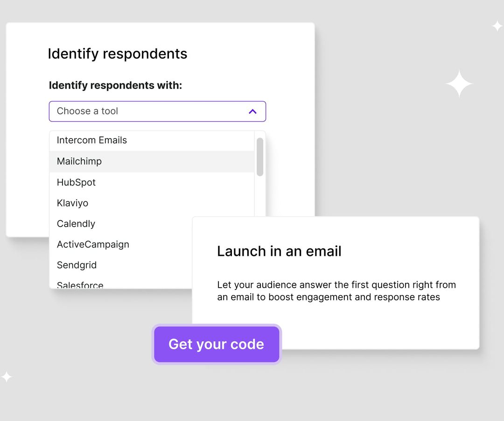This screenshot has height=421, width=504.
Task: Choose Salesforce at the bottom of list
Action: tap(80, 284)
